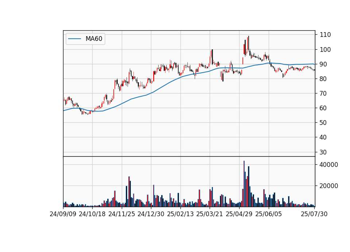Image resolution: width=350 pixels, height=252 pixels.
Task: Click the candlestick peak near 110
Action: [x=248, y=43]
